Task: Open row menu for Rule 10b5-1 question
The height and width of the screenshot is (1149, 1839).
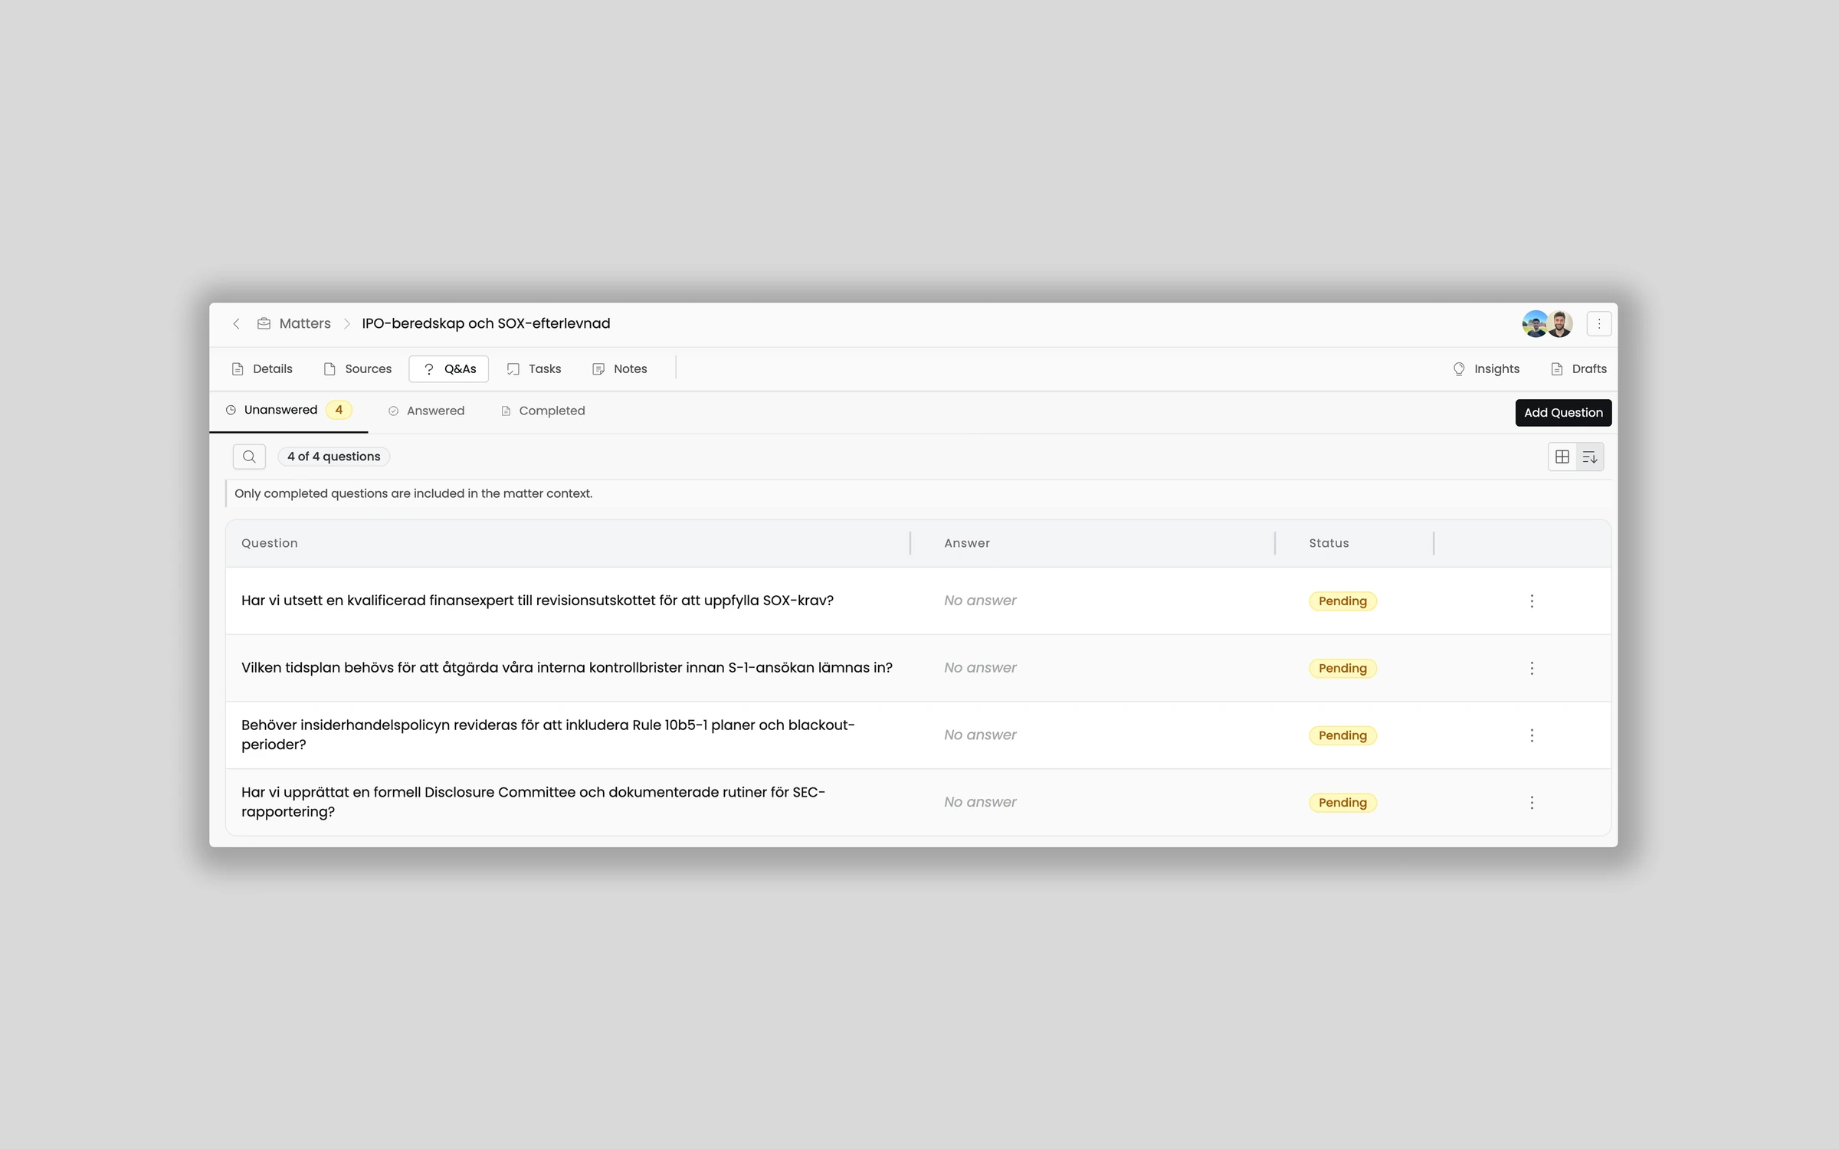Action: point(1532,735)
